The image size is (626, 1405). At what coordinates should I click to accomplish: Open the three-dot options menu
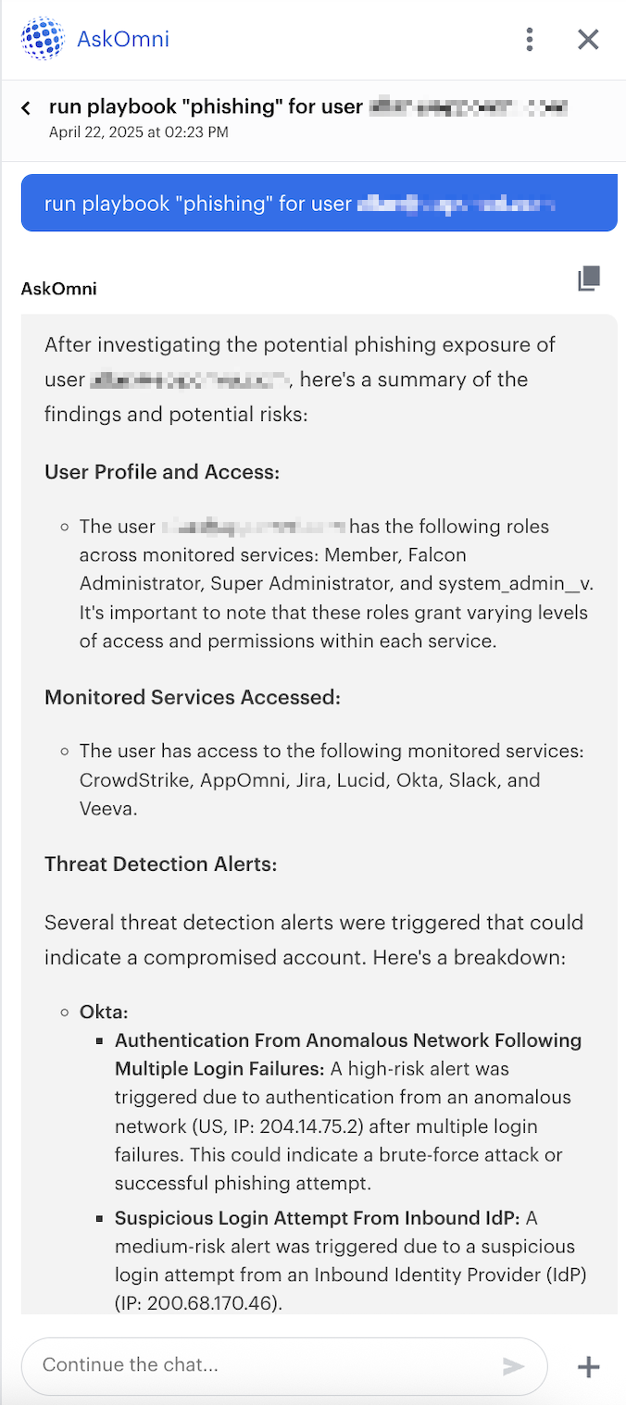(530, 39)
